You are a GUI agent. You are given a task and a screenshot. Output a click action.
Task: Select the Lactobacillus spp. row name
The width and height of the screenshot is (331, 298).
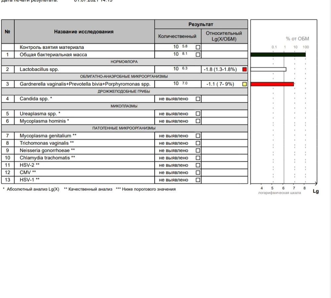point(39,69)
